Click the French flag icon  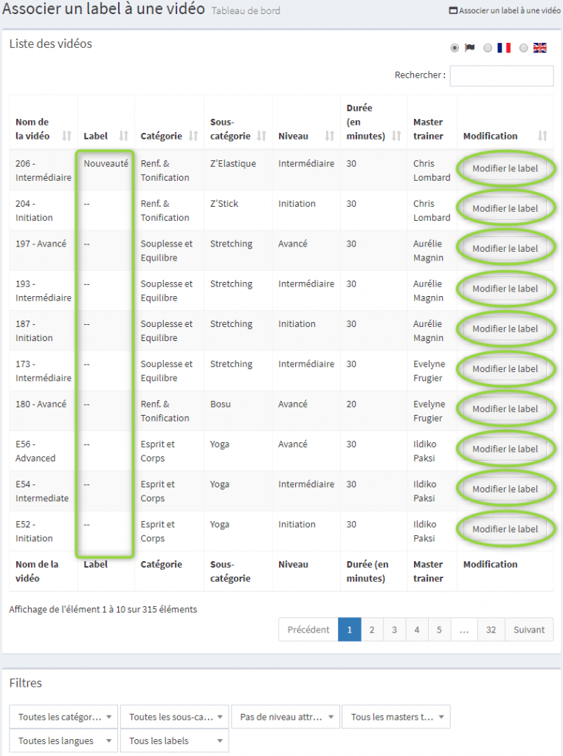click(504, 48)
